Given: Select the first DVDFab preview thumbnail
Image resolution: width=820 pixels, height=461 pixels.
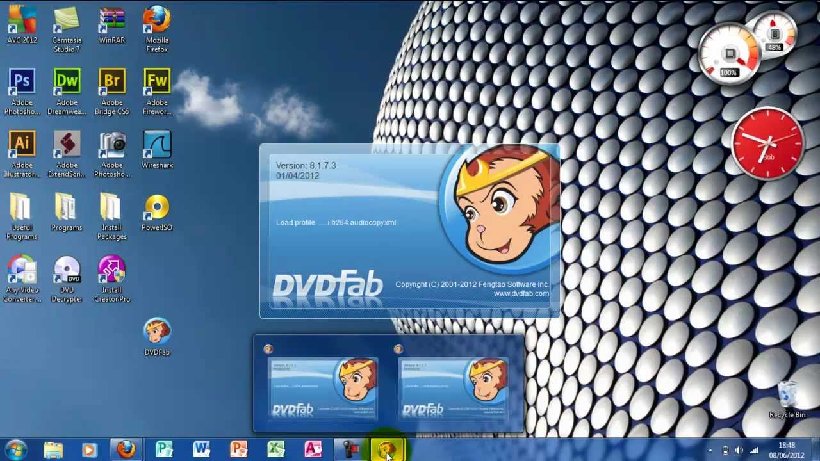Looking at the screenshot, I should (323, 389).
